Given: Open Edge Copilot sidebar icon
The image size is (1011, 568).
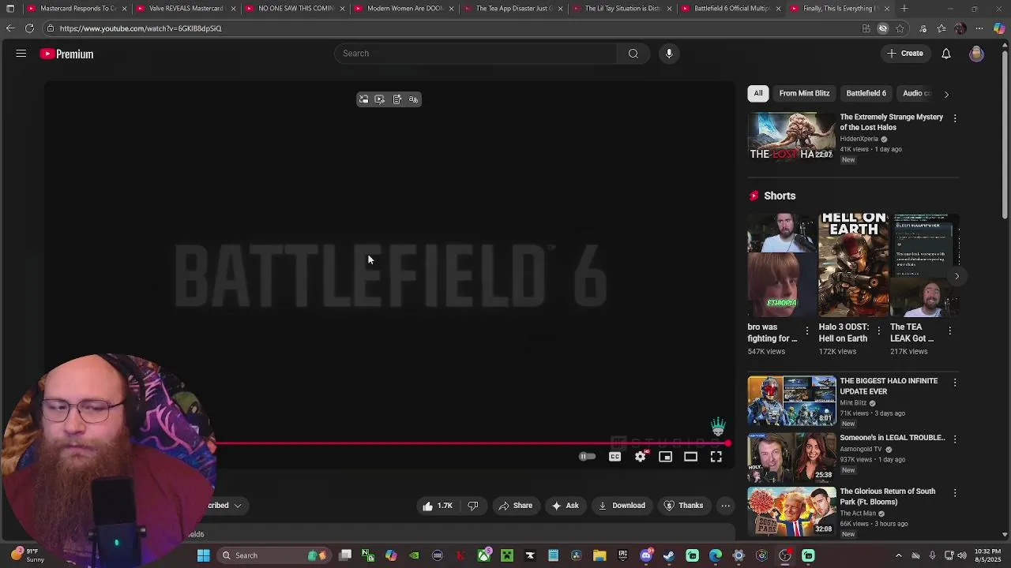Looking at the screenshot, I should coord(1000,28).
